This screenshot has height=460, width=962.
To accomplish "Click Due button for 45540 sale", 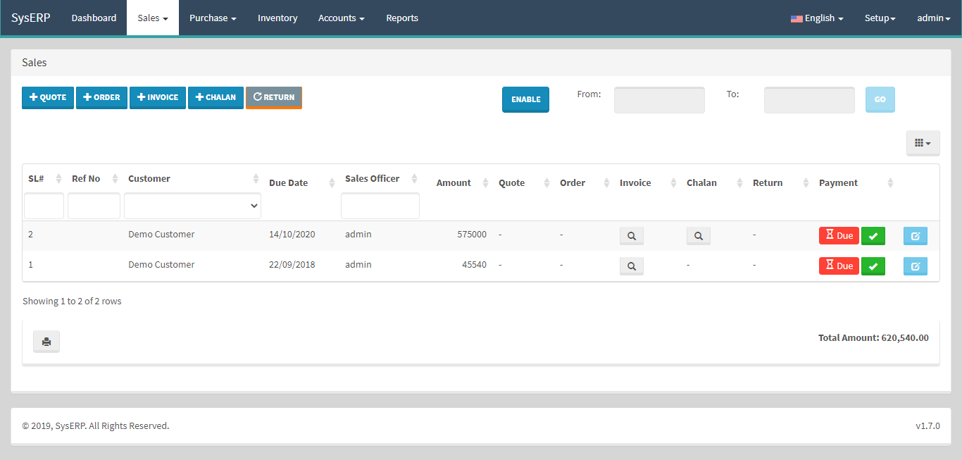I will click(839, 266).
